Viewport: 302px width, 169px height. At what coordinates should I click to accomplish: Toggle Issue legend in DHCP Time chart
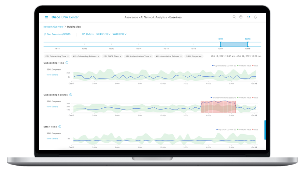click(255, 129)
